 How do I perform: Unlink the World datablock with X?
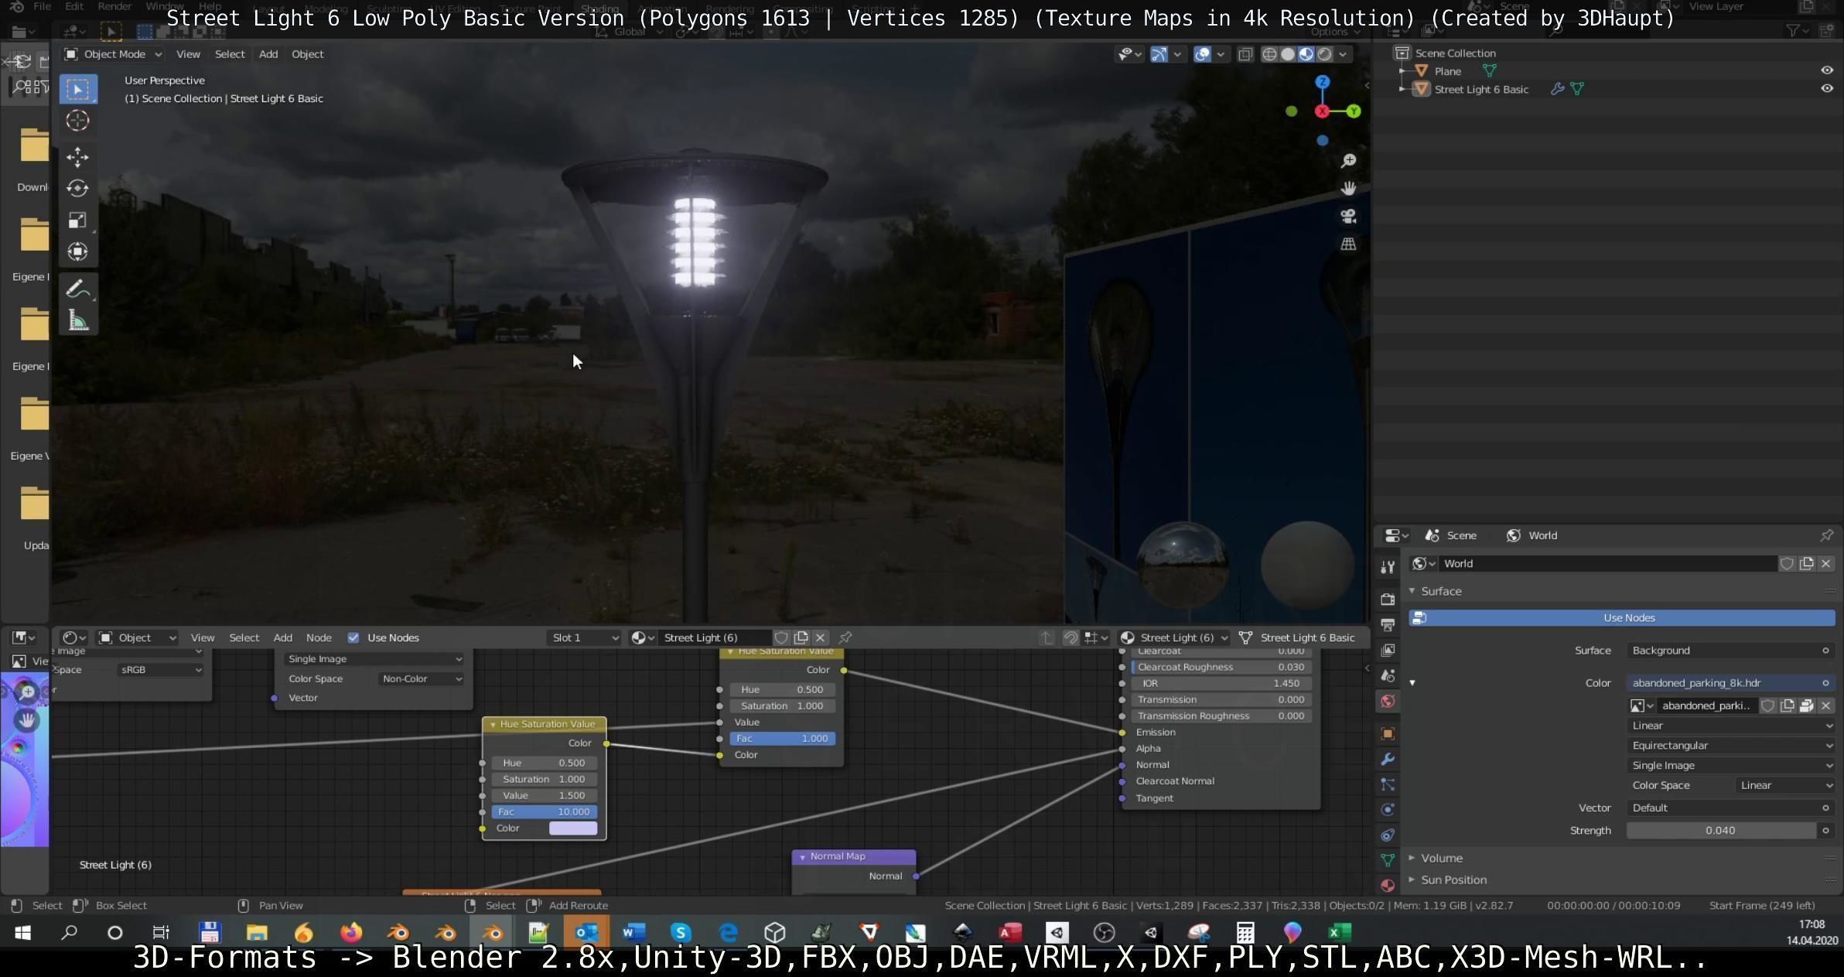(1825, 564)
